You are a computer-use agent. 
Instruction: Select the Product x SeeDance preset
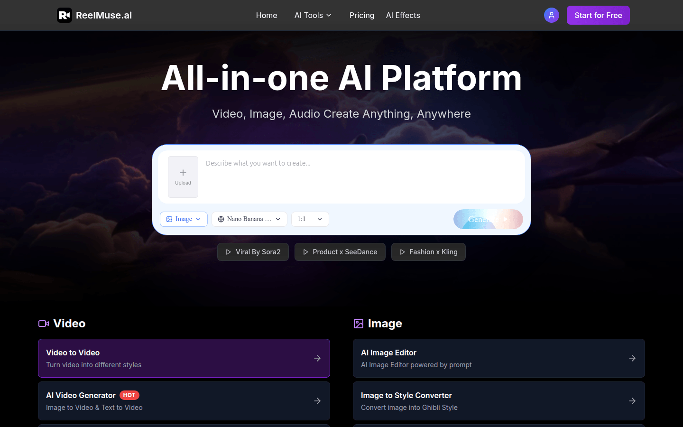pyautogui.click(x=340, y=252)
